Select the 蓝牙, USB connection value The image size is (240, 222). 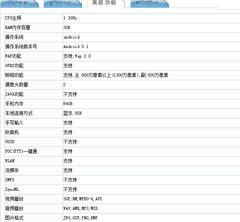click(72, 113)
